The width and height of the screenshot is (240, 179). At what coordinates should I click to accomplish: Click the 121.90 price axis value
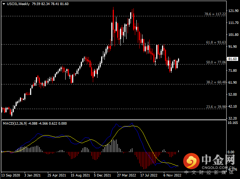tap(233, 11)
